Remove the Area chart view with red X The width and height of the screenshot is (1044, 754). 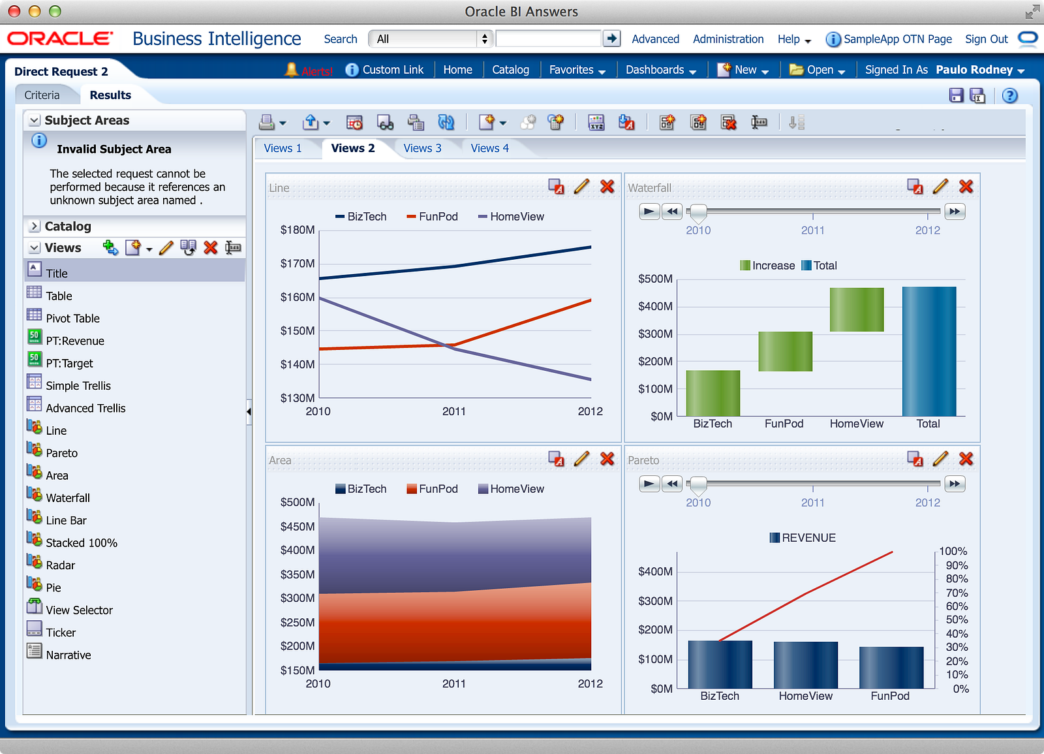tap(607, 459)
